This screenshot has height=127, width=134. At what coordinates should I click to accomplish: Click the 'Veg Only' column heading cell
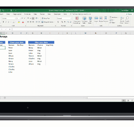tap(50, 45)
